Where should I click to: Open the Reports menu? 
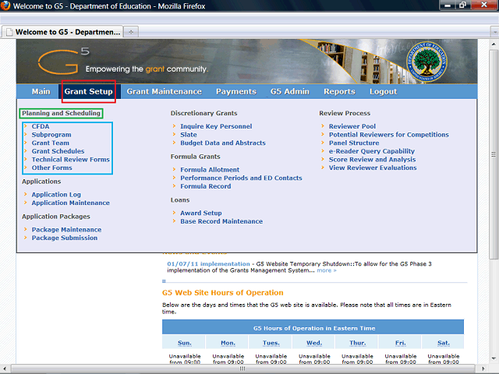click(x=340, y=92)
